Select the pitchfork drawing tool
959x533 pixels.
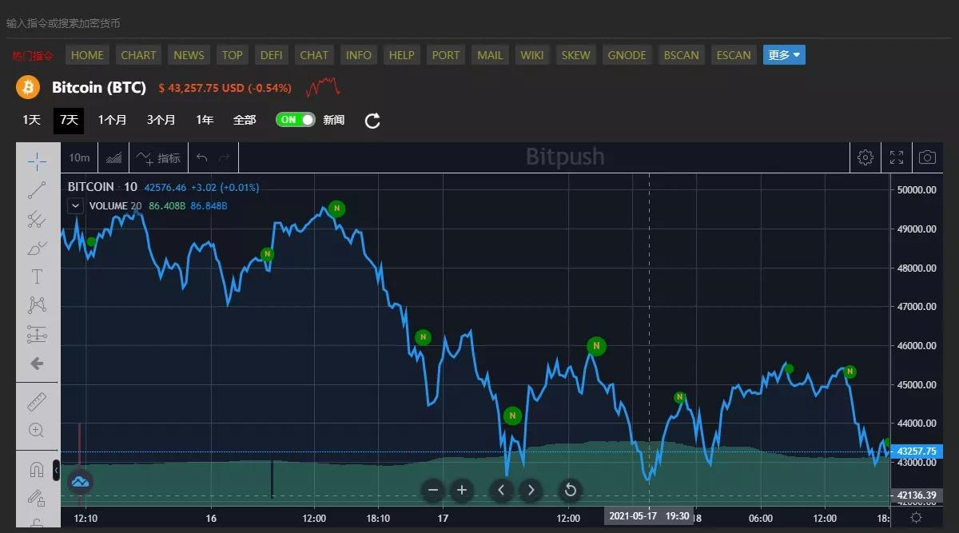pyautogui.click(x=37, y=219)
